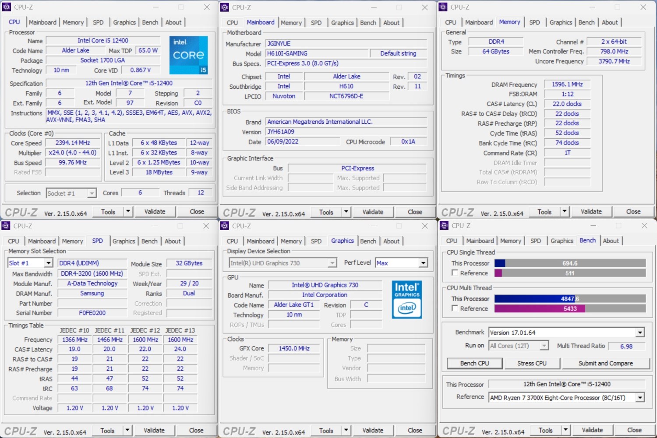This screenshot has width=657, height=438.
Task: Expand the Perf Level Max dropdown
Action: point(423,263)
